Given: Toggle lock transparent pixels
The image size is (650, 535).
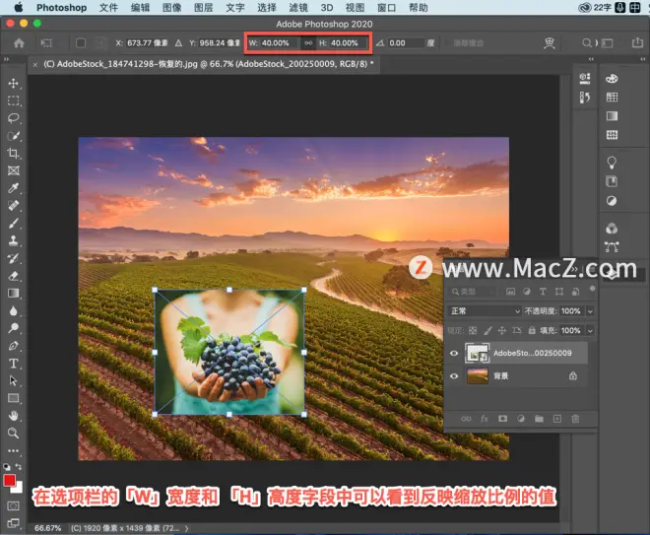Looking at the screenshot, I should pyautogui.click(x=473, y=330).
